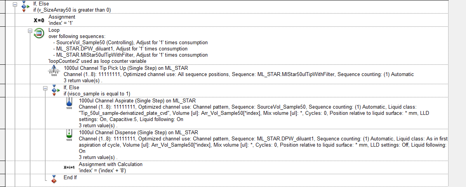
Task: Select the Channel Aspirate step icon
Action: [x=69, y=104]
